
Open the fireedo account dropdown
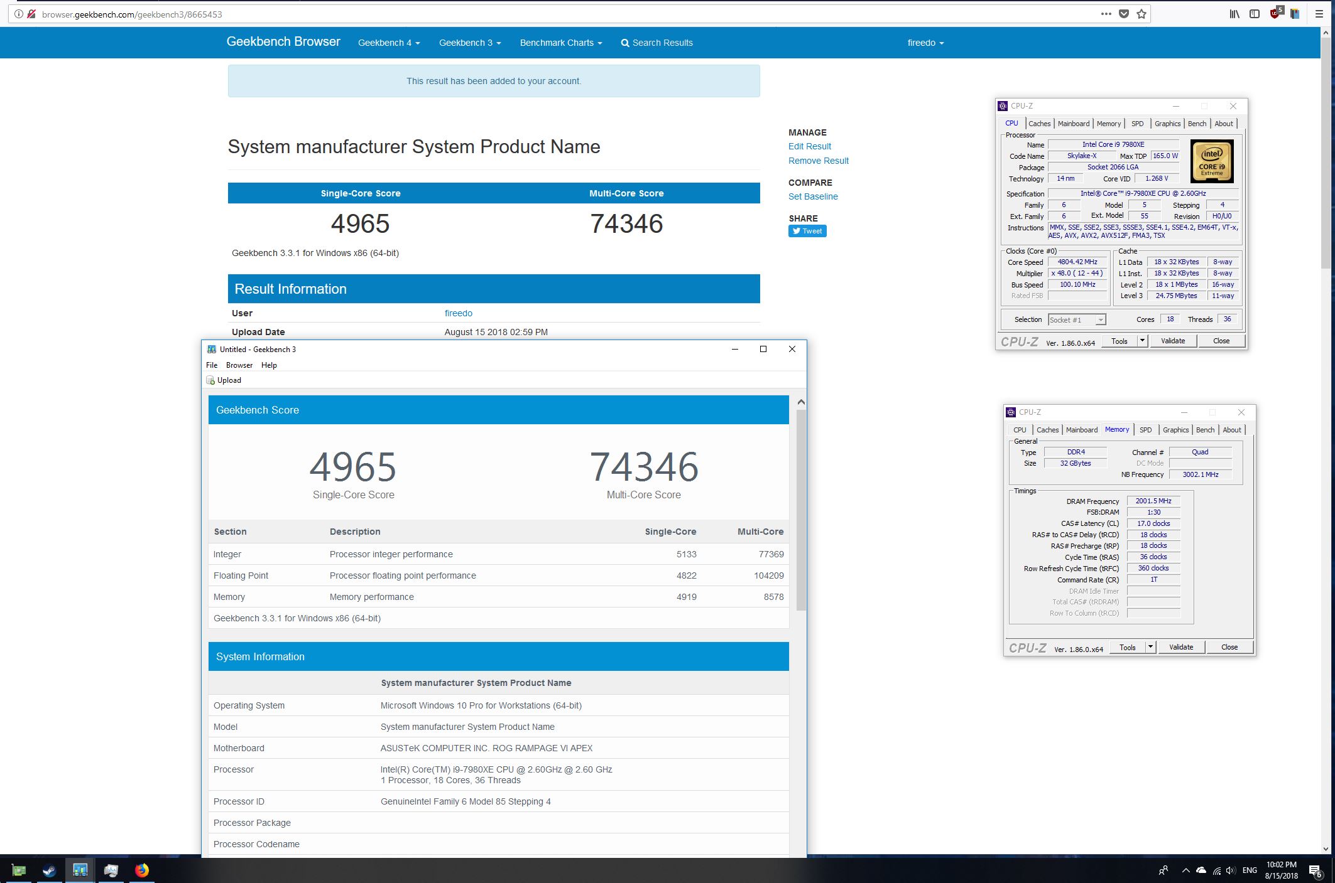click(x=926, y=43)
